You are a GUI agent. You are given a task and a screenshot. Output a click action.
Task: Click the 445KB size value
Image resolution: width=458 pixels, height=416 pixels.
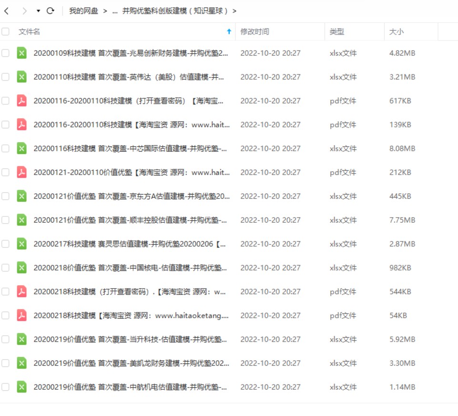[x=400, y=196]
